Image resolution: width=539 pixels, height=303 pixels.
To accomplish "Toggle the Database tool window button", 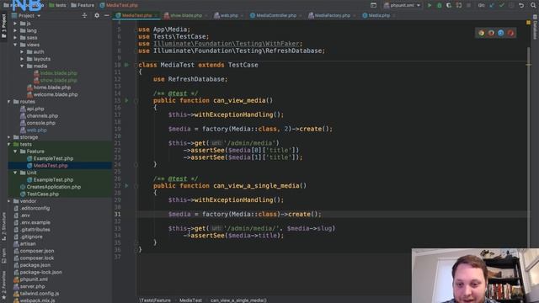I will 535,26.
